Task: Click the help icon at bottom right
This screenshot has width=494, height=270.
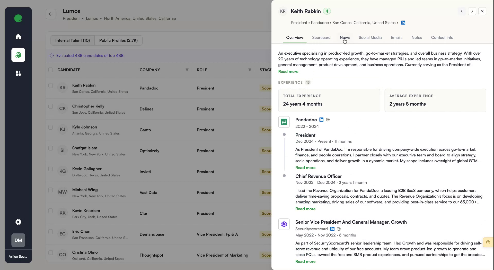Action: (488, 242)
